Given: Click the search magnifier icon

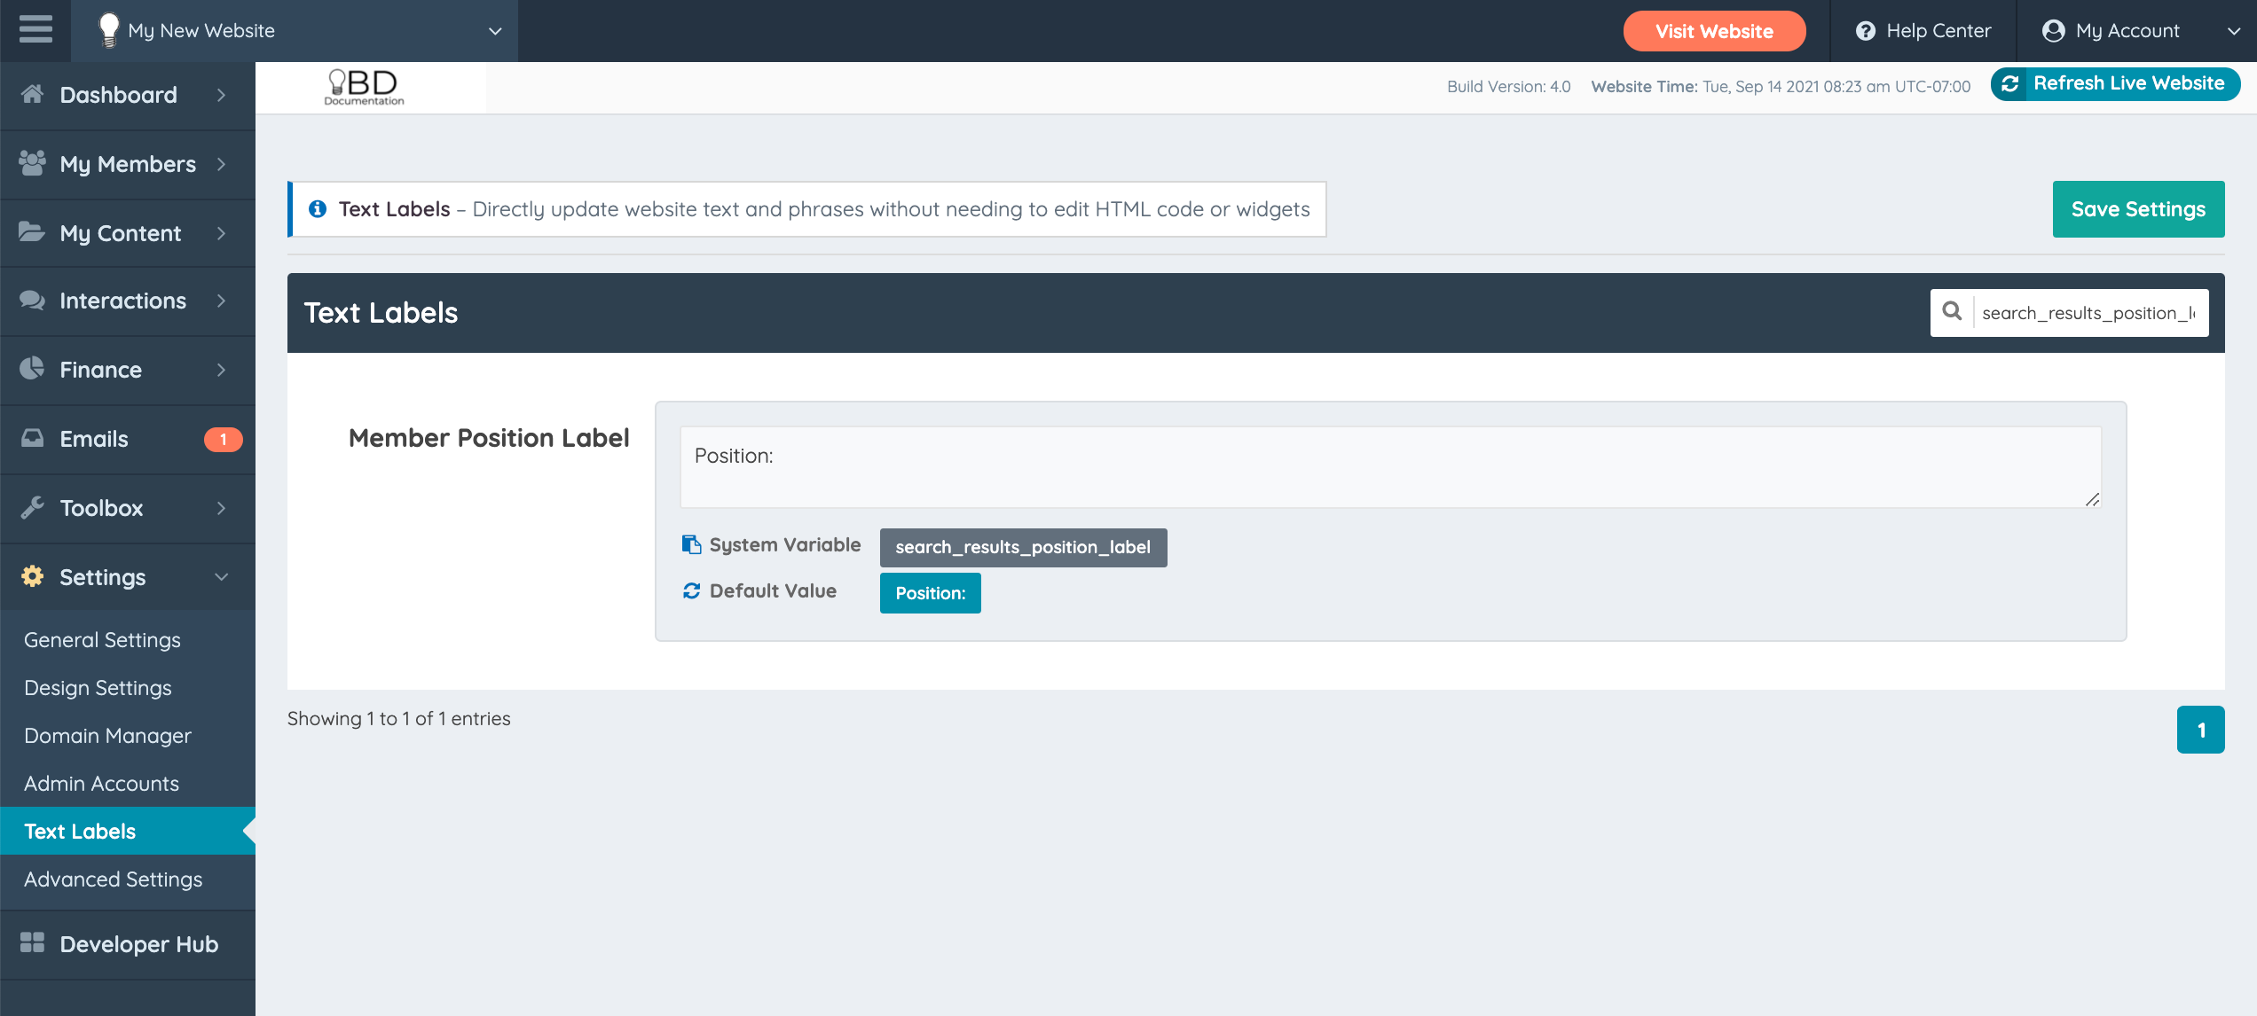Looking at the screenshot, I should 1952,312.
